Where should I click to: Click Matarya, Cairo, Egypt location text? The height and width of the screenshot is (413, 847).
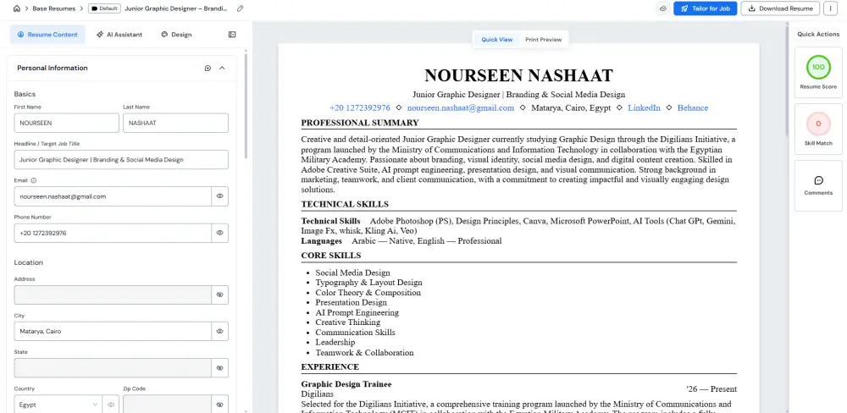click(x=571, y=108)
